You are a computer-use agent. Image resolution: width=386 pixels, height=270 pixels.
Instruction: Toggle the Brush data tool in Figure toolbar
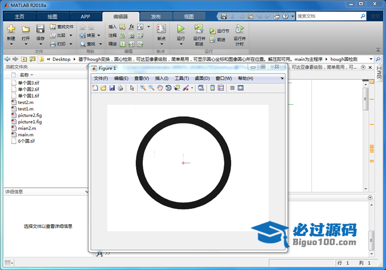pyautogui.click(x=185, y=88)
